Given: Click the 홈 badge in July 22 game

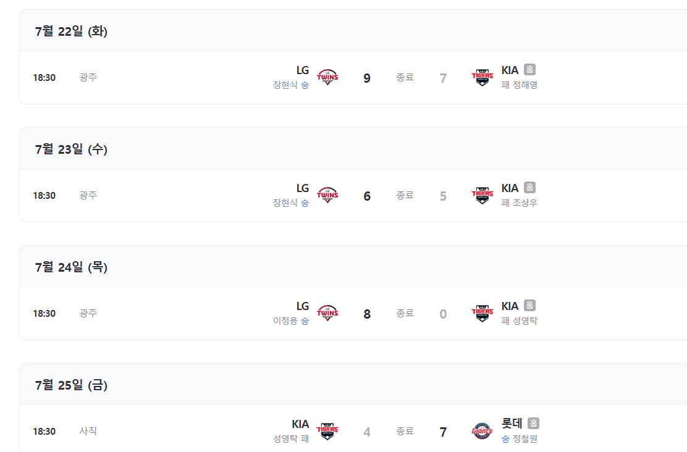Looking at the screenshot, I should tap(529, 70).
